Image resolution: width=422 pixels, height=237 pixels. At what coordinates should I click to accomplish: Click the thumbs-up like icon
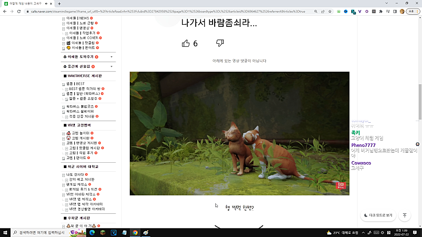coord(186,43)
